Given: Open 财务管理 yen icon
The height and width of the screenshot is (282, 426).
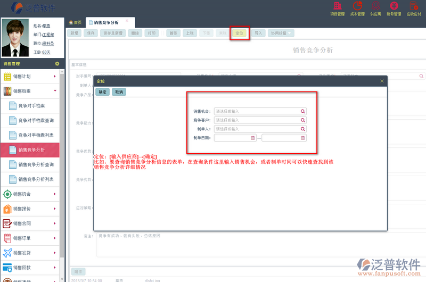Looking at the screenshot, I should (x=394, y=8).
